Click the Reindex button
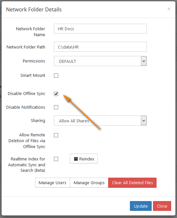177x218 pixels. 84,159
